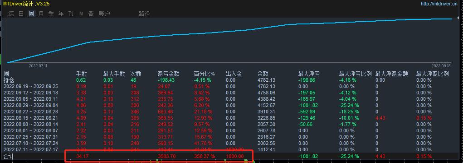Click the trade count 385
The width and height of the screenshot is (463, 163).
pyautogui.click(x=135, y=118)
